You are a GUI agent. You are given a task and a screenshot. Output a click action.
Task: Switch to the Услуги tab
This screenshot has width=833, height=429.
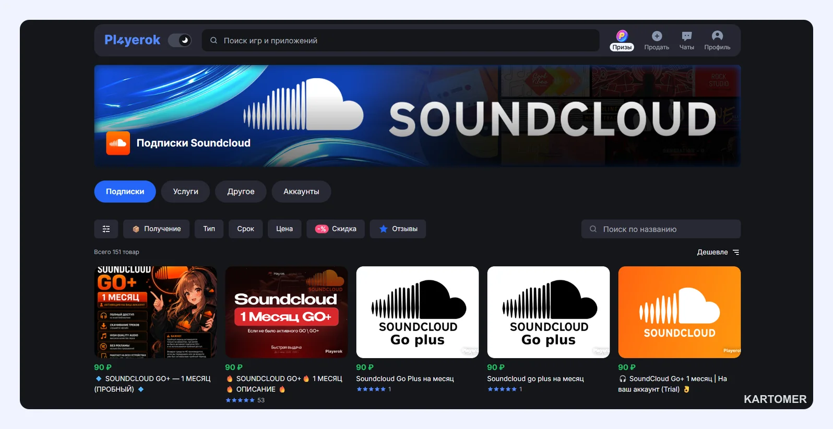[x=185, y=191]
